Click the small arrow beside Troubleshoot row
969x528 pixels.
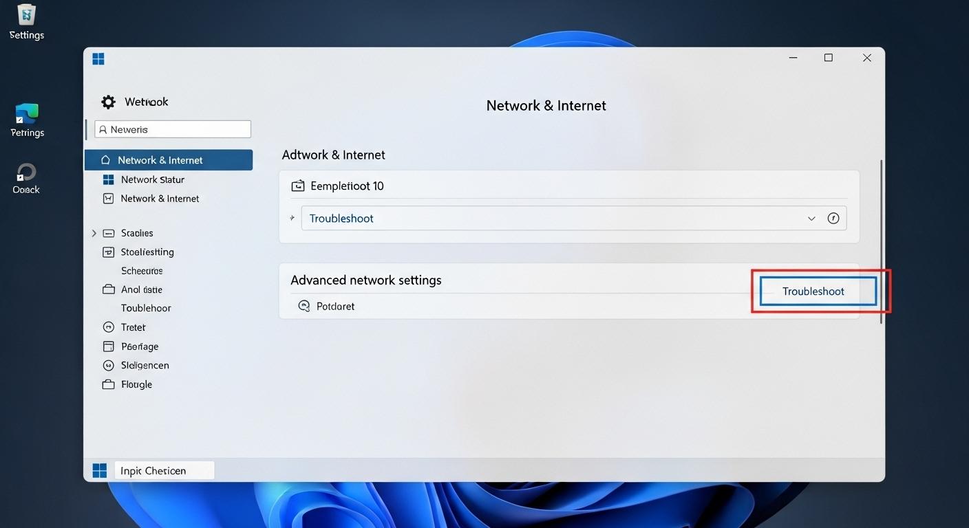(x=292, y=217)
